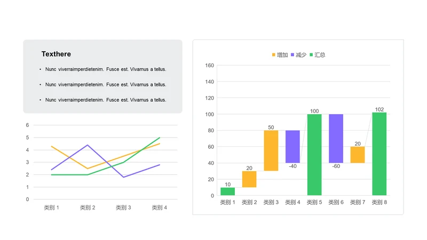427x240 pixels.
Task: Click the purple bar labeled -40
Action: pos(292,146)
